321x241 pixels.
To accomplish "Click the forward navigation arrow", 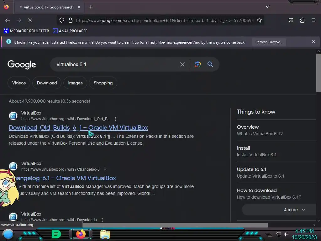I will click(x=19, y=20).
